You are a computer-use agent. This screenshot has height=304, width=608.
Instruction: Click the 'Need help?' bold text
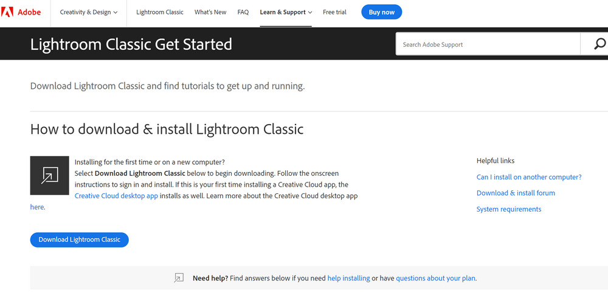point(210,278)
